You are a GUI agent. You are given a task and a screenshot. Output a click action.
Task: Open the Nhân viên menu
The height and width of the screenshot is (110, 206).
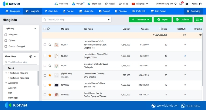point(86,11)
